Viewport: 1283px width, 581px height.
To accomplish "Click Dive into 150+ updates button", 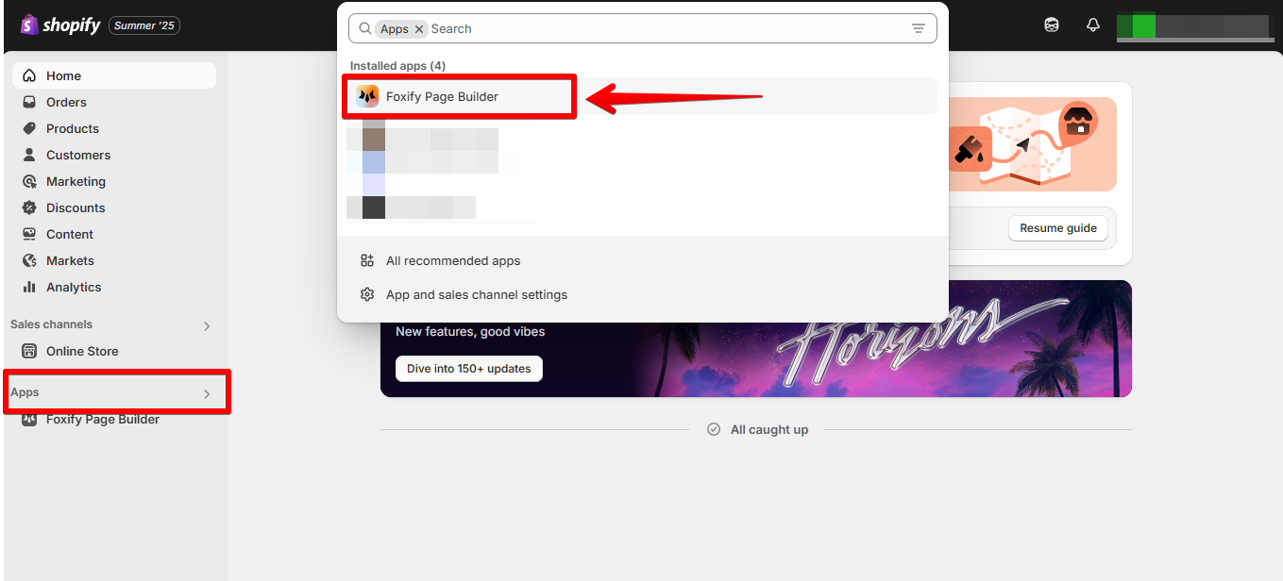I will click(469, 369).
